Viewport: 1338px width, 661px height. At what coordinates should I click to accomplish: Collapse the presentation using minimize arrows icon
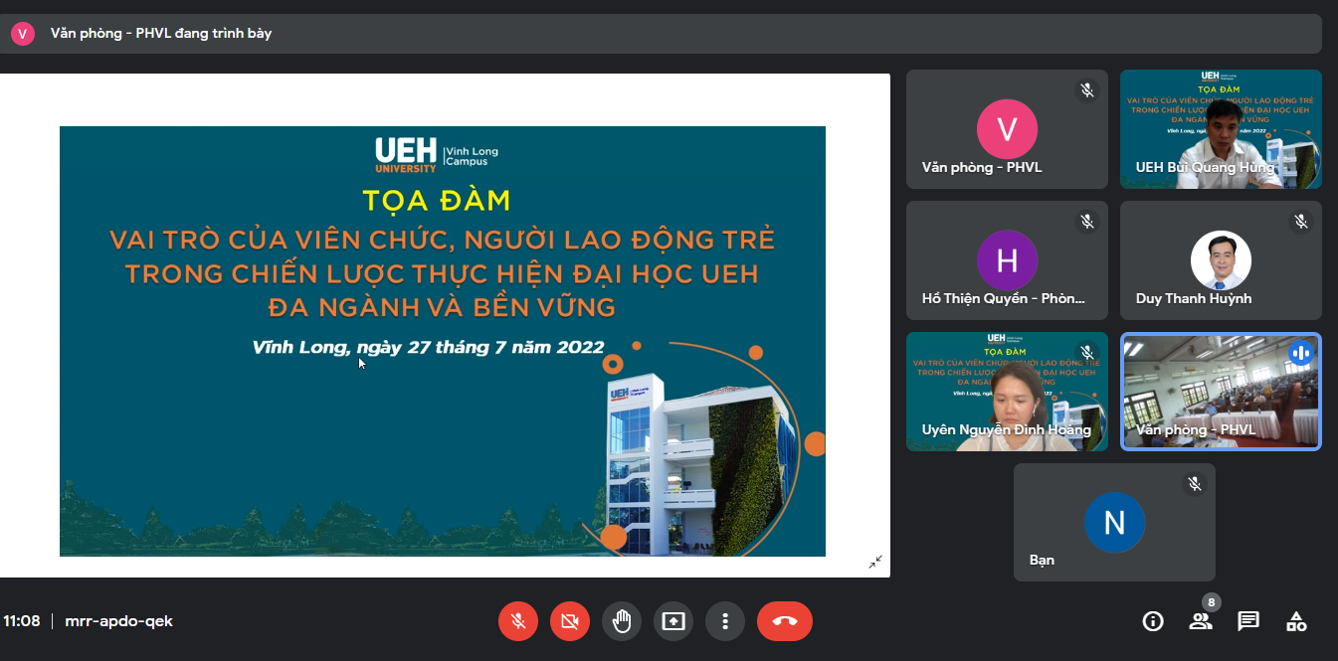click(x=875, y=562)
